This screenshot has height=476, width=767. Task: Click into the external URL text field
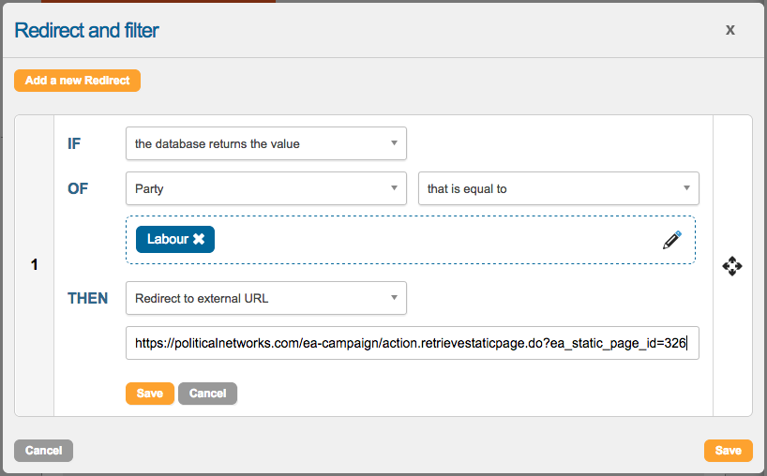pyautogui.click(x=412, y=343)
